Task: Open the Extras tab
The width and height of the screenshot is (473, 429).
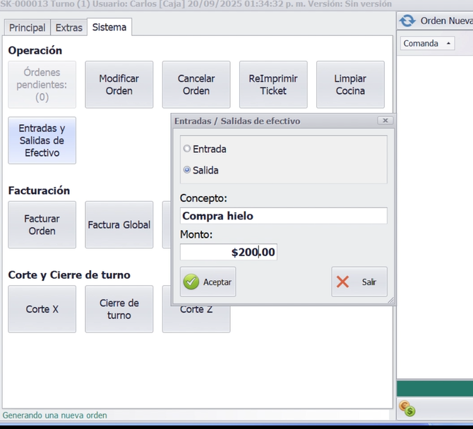Action: pos(69,28)
